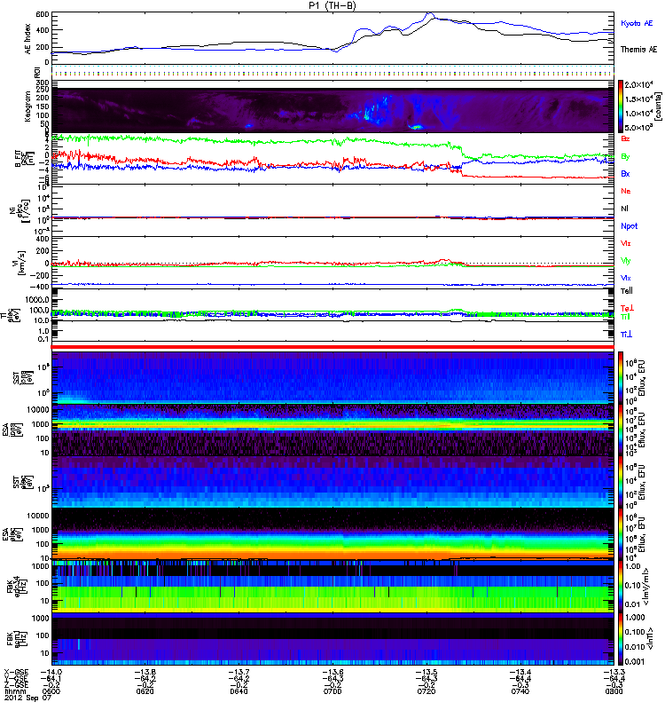
Task: Click the FBK electric field mV/m color bar
Action: 620,587
